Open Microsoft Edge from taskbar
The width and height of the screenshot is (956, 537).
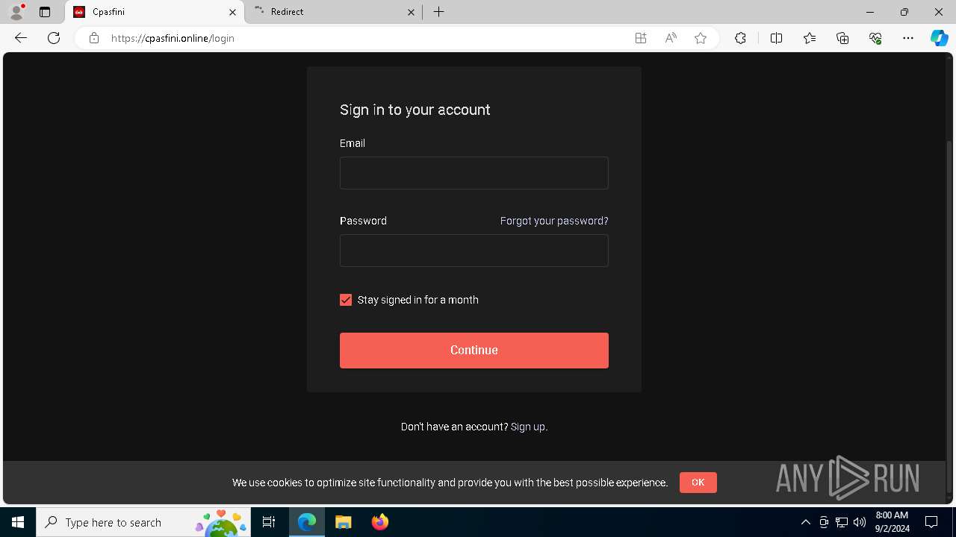[x=307, y=522]
